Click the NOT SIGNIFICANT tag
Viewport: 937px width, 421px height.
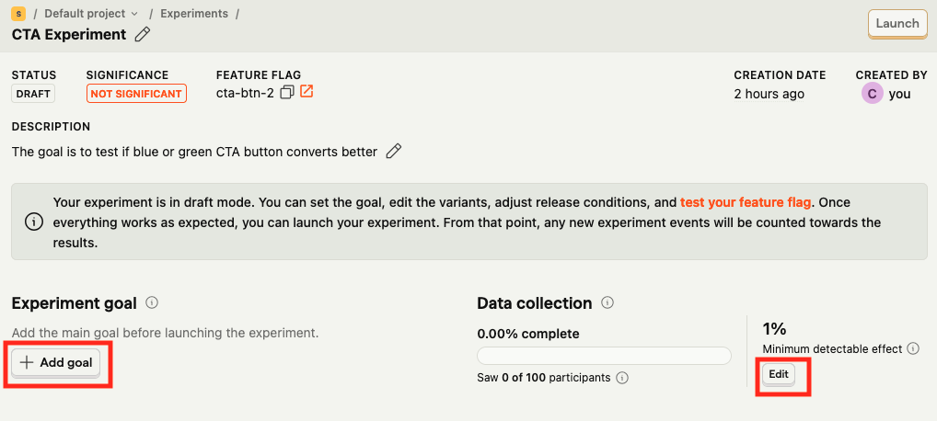[136, 94]
